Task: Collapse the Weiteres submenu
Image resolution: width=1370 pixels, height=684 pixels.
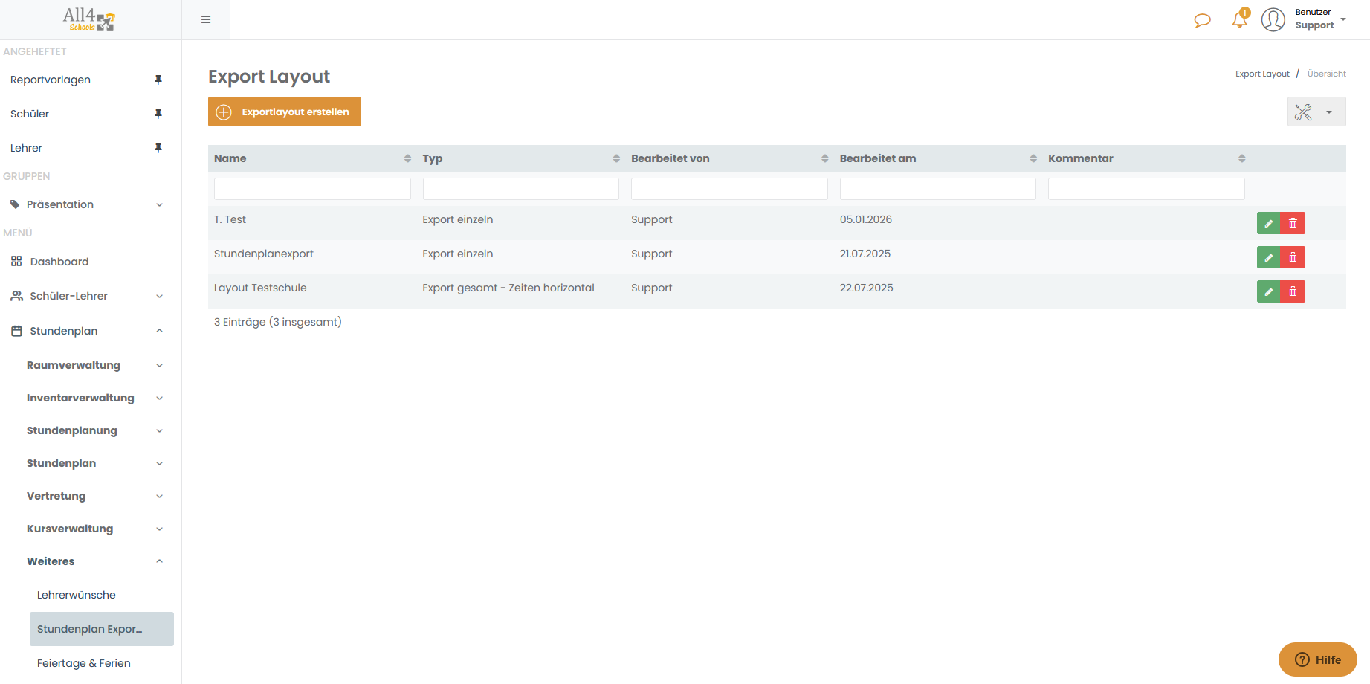Action: [94, 561]
